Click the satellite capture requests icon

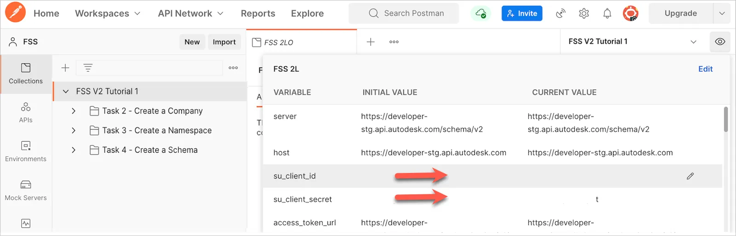click(560, 13)
